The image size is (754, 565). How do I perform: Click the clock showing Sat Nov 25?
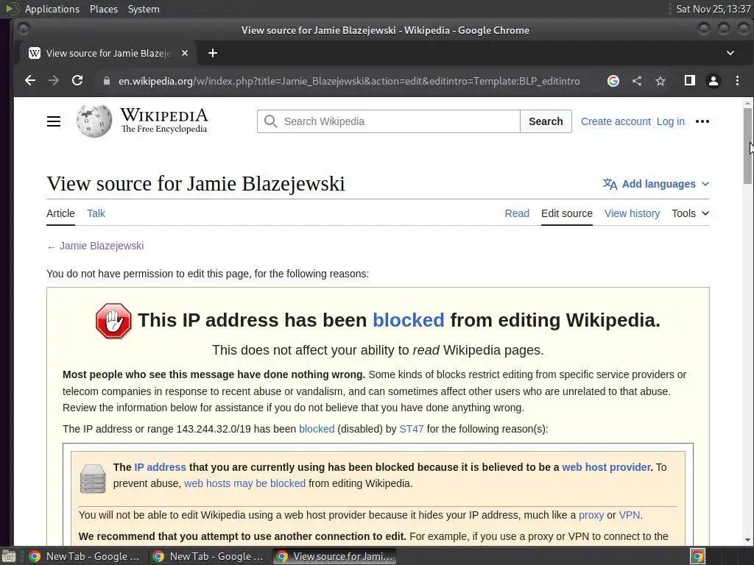point(713,9)
